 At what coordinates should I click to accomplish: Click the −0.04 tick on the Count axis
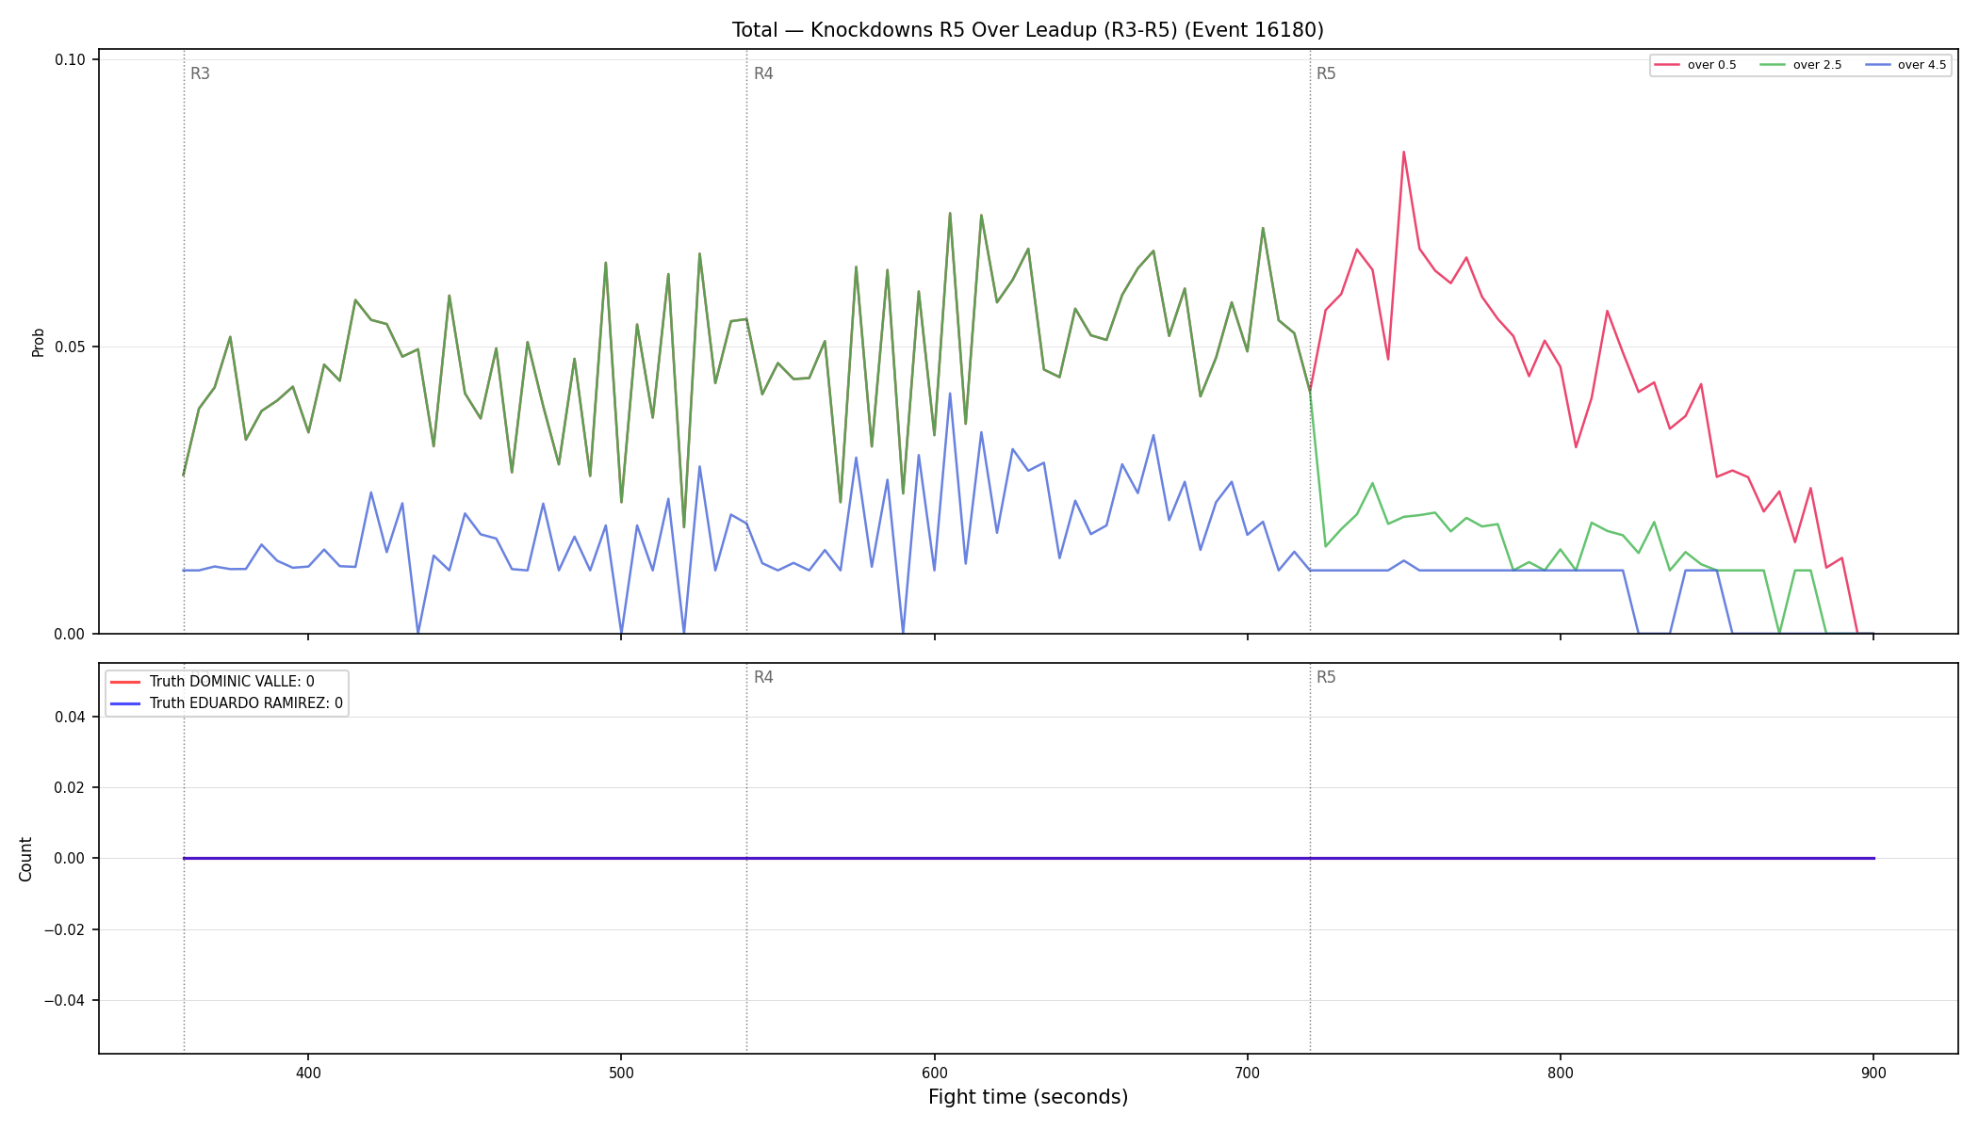click(x=64, y=1001)
